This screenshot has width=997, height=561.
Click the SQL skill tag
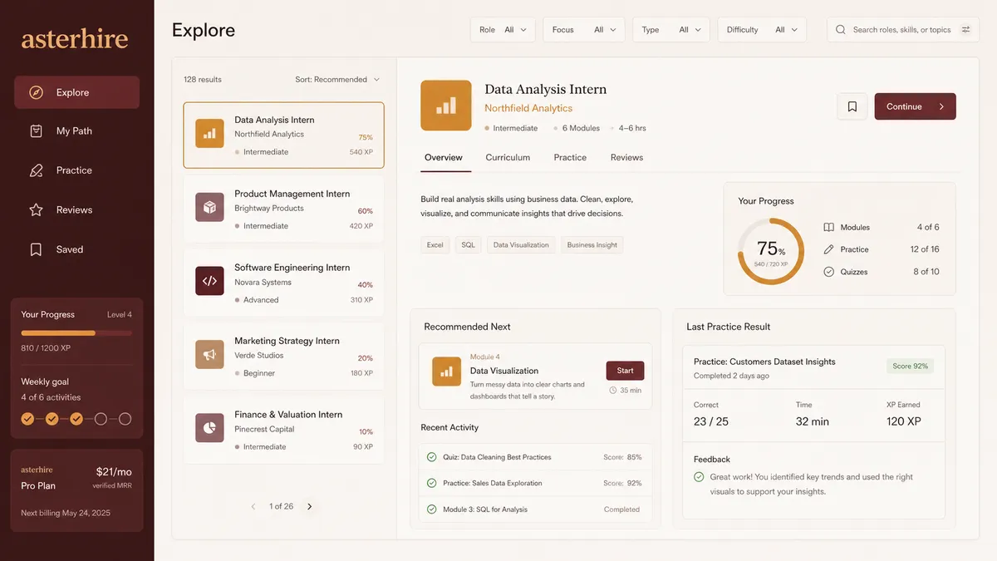tap(468, 245)
